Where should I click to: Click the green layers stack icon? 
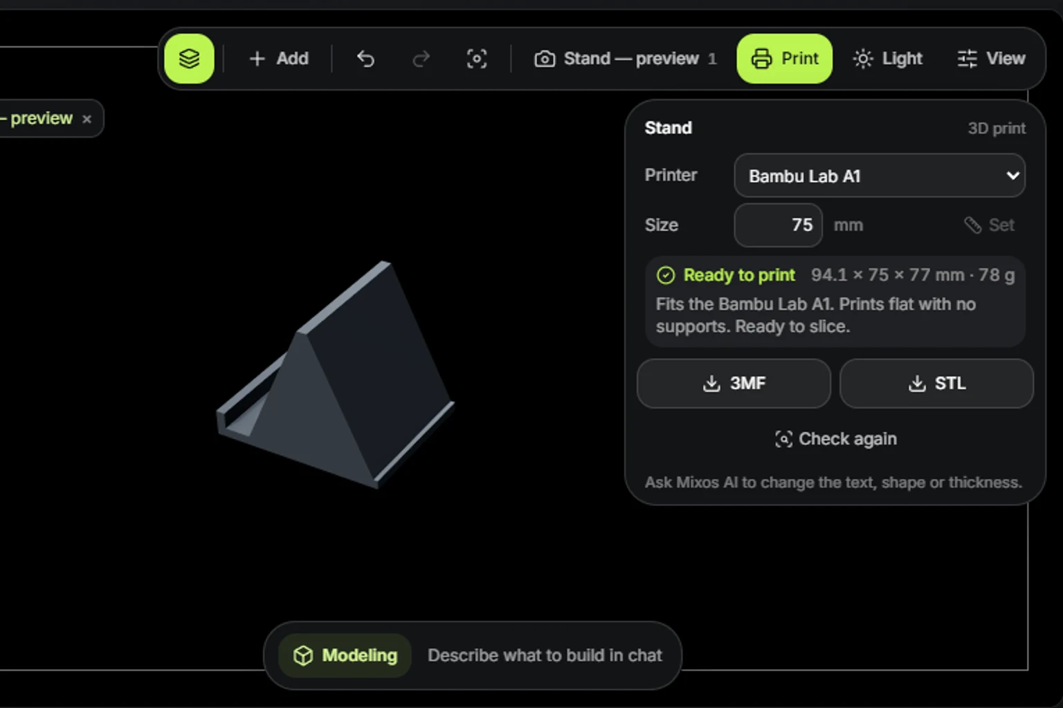(189, 59)
